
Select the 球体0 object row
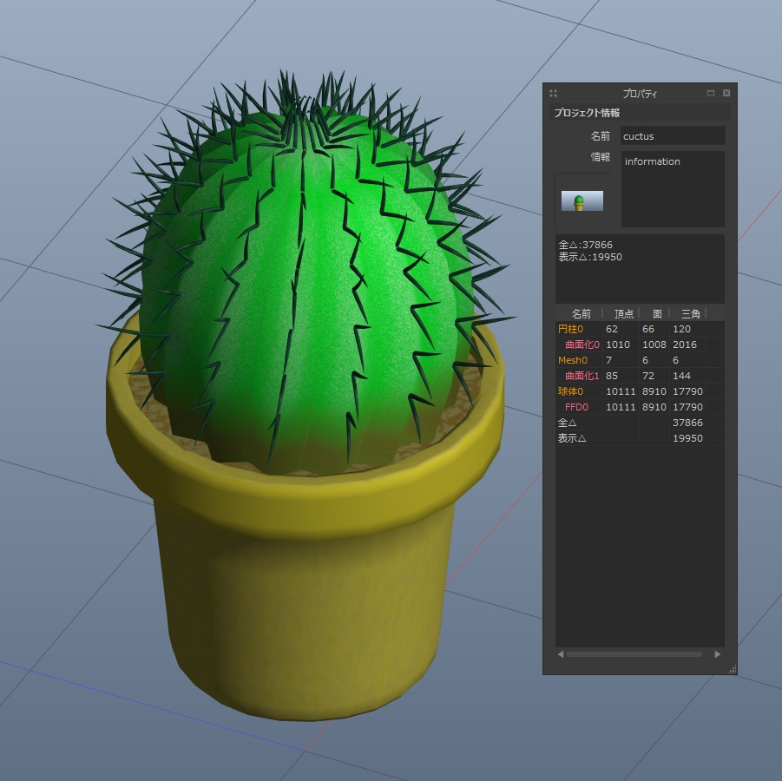click(x=571, y=391)
